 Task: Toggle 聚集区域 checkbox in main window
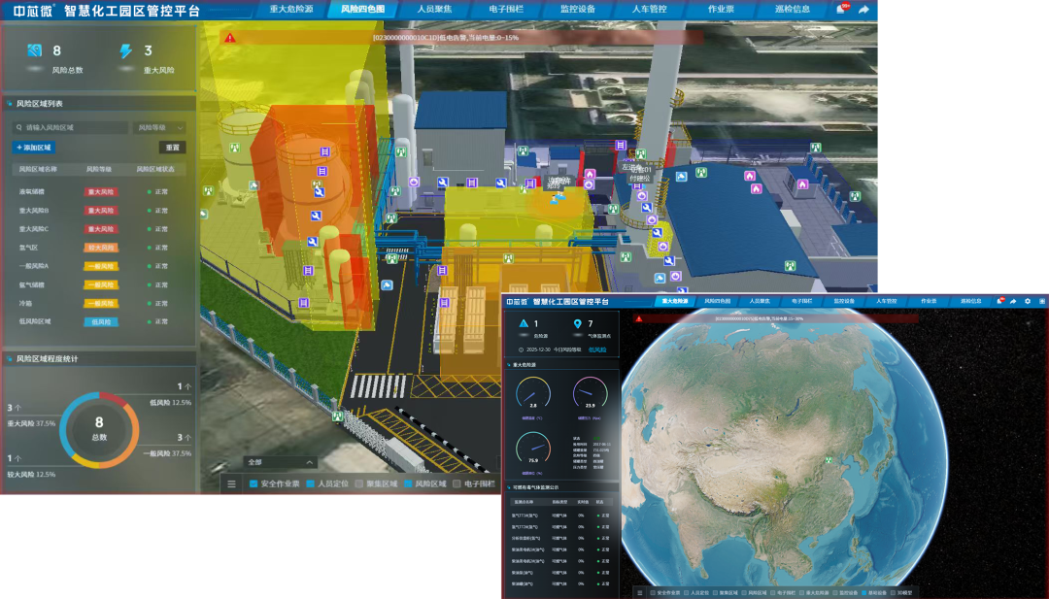[x=359, y=483]
